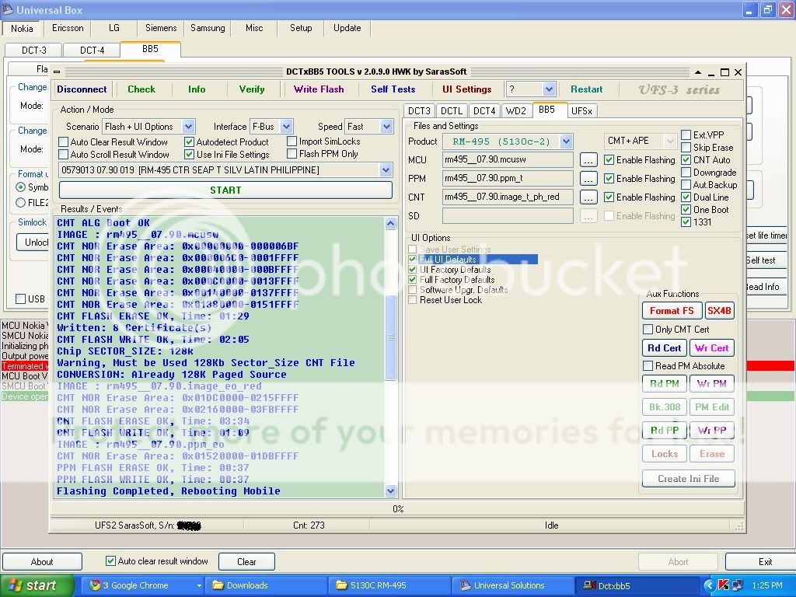
Task: Click the roll-up arrow icon in DCTxBB5 title bar
Action: click(x=698, y=72)
